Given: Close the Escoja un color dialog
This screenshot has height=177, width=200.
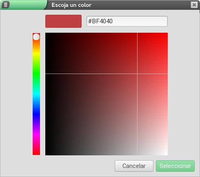Looking at the screenshot, I should (194, 5).
